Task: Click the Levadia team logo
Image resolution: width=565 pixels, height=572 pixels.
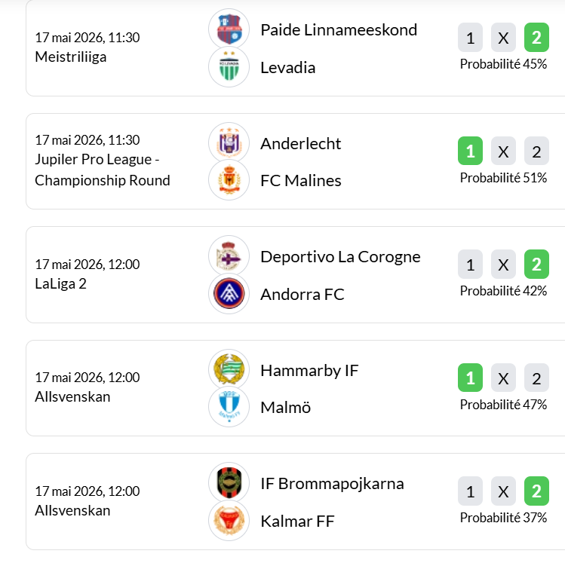Action: 229,67
